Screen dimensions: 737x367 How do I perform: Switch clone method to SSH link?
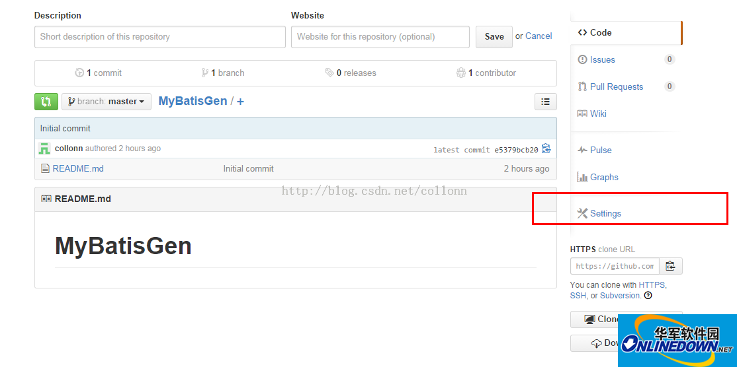coord(578,296)
